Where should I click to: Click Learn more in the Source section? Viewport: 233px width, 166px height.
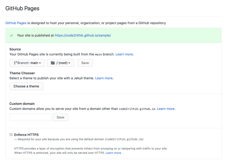point(124,54)
